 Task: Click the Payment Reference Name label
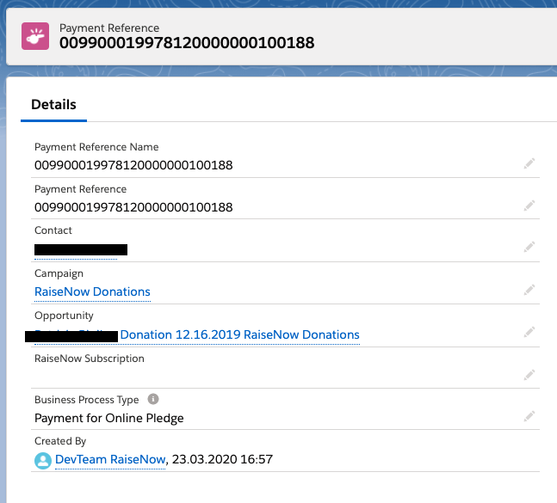[96, 147]
